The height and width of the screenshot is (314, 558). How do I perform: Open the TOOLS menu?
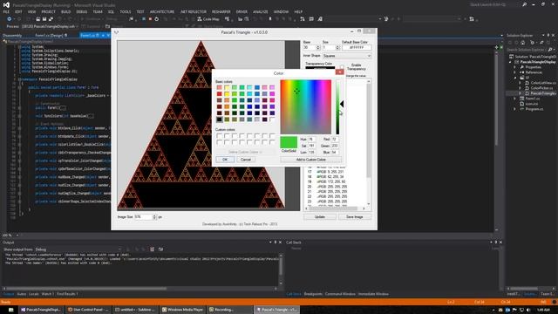click(126, 11)
